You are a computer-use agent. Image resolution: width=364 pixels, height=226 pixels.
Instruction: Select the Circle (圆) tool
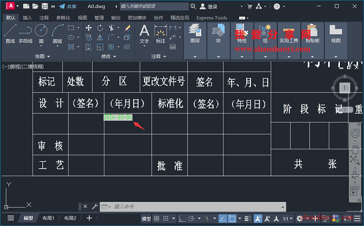coord(41,31)
